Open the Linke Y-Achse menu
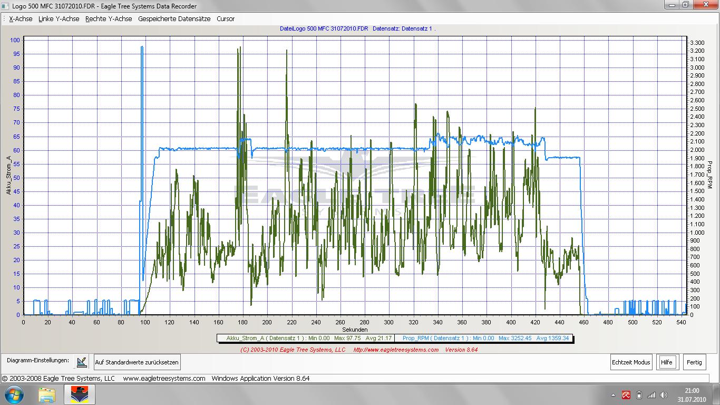This screenshot has width=720, height=405. point(59,18)
